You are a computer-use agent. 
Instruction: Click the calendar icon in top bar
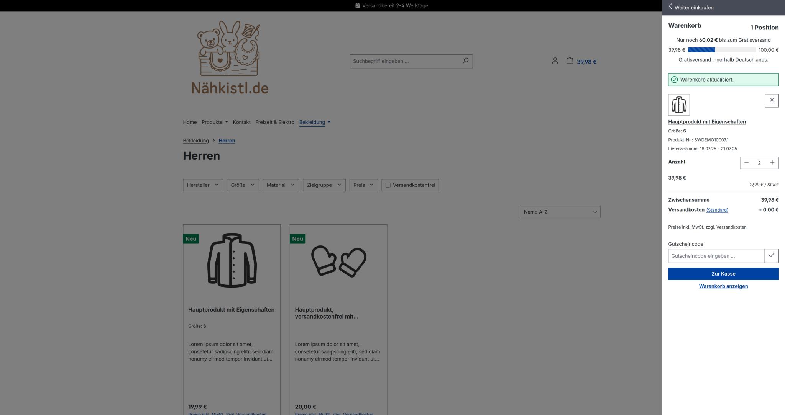[357, 5]
